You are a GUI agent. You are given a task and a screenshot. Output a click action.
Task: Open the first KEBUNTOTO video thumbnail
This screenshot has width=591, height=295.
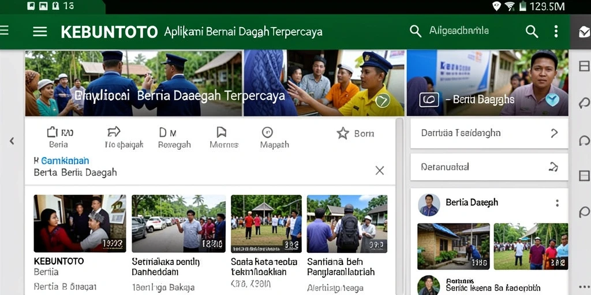click(80, 223)
